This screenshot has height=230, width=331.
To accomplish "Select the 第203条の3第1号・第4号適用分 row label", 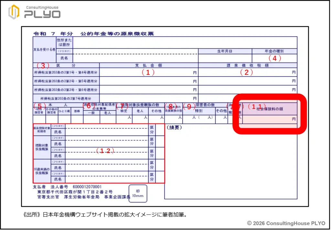I will point(66,73).
